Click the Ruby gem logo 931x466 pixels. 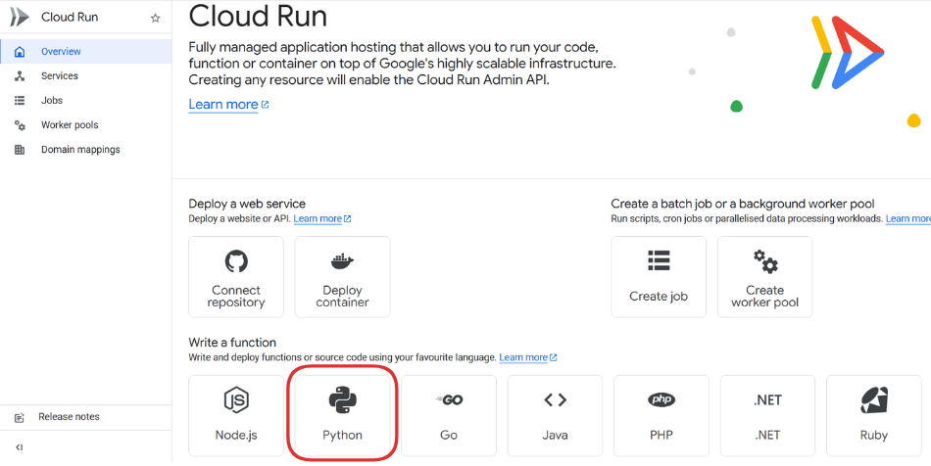874,400
